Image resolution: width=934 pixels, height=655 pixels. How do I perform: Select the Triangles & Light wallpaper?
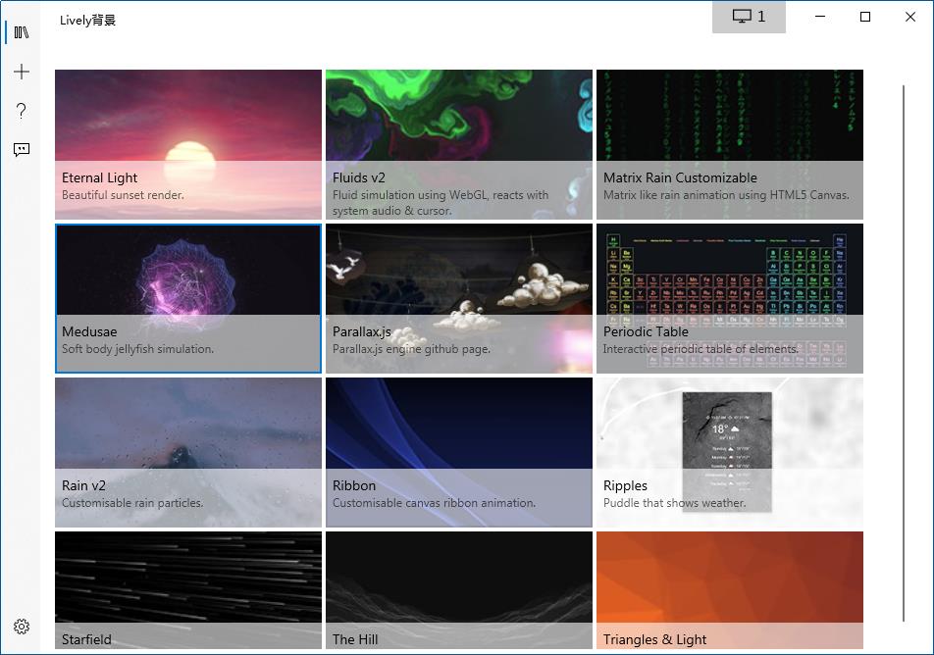(730, 590)
